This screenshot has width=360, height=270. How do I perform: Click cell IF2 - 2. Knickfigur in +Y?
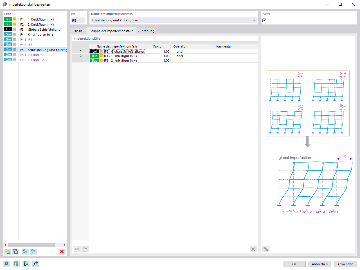pos(117,60)
